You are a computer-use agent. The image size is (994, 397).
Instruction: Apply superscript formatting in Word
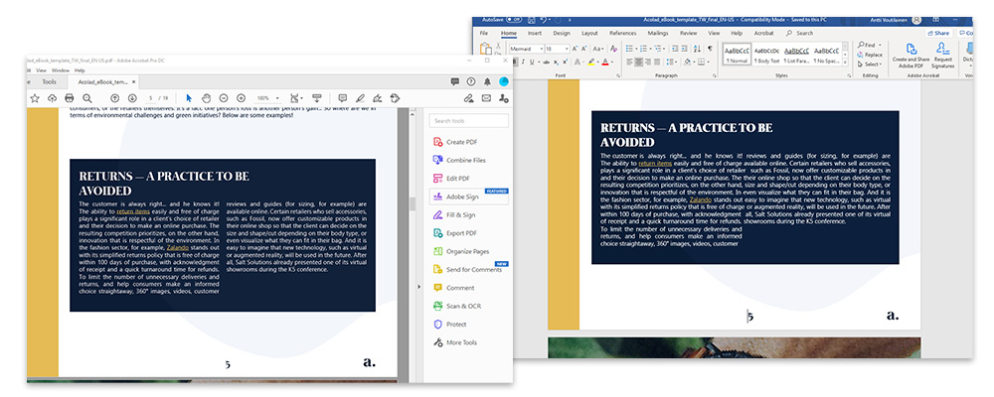click(x=566, y=62)
